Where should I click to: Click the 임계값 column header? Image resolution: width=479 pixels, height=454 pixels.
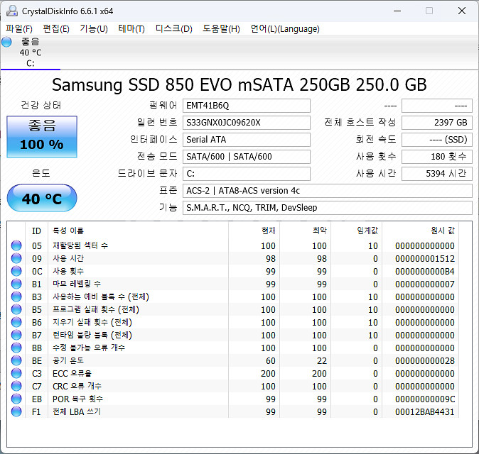click(357, 231)
